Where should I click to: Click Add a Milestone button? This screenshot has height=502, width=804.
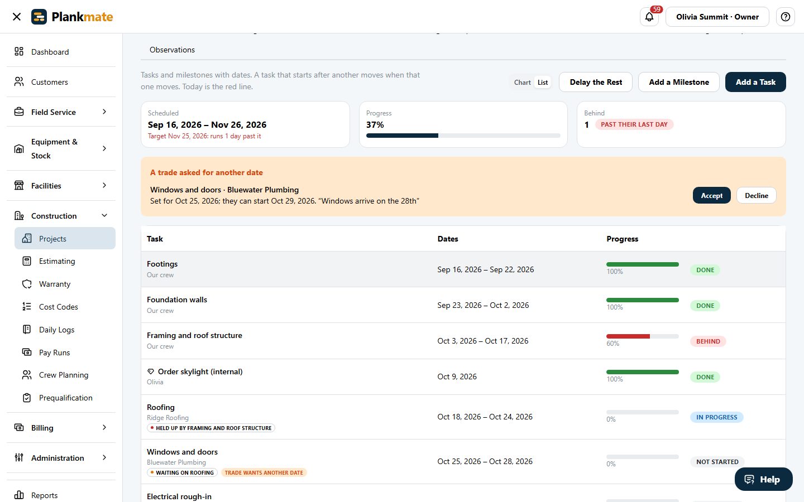click(x=679, y=82)
